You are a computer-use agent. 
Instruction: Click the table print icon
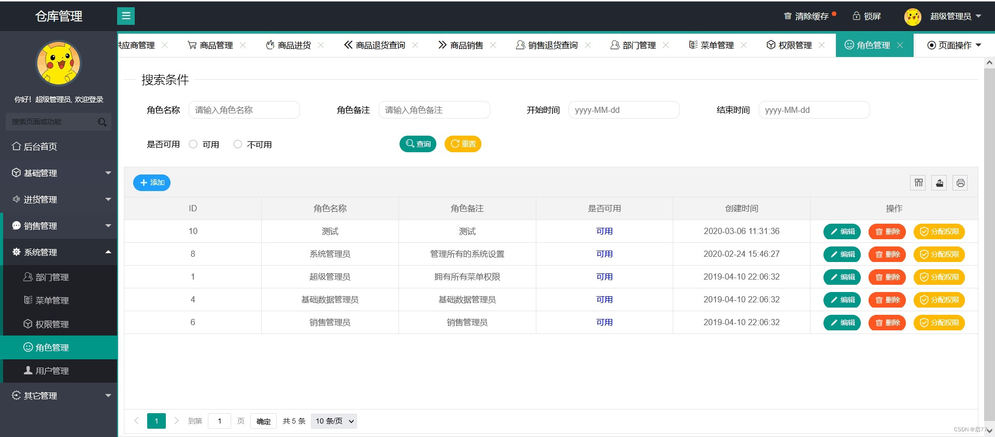click(960, 183)
